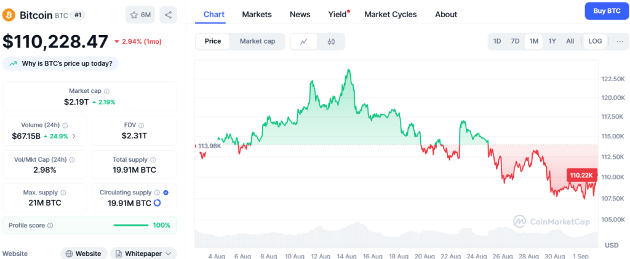Select the candlestick chart icon
Viewport: 630px width, 259px height.
coord(331,41)
